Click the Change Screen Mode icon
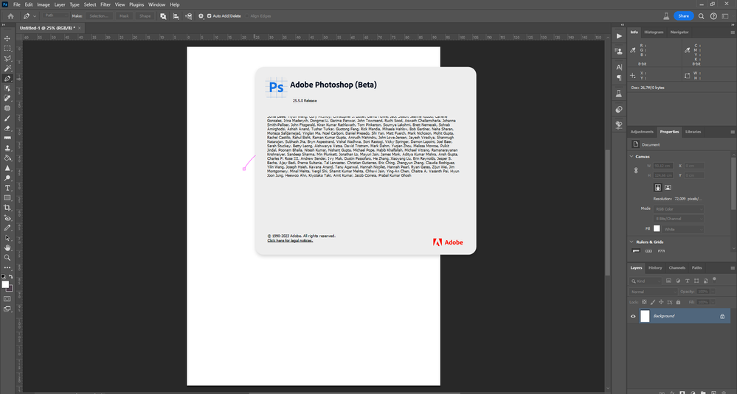Viewport: 737px width, 394px height. pyautogui.click(x=7, y=309)
